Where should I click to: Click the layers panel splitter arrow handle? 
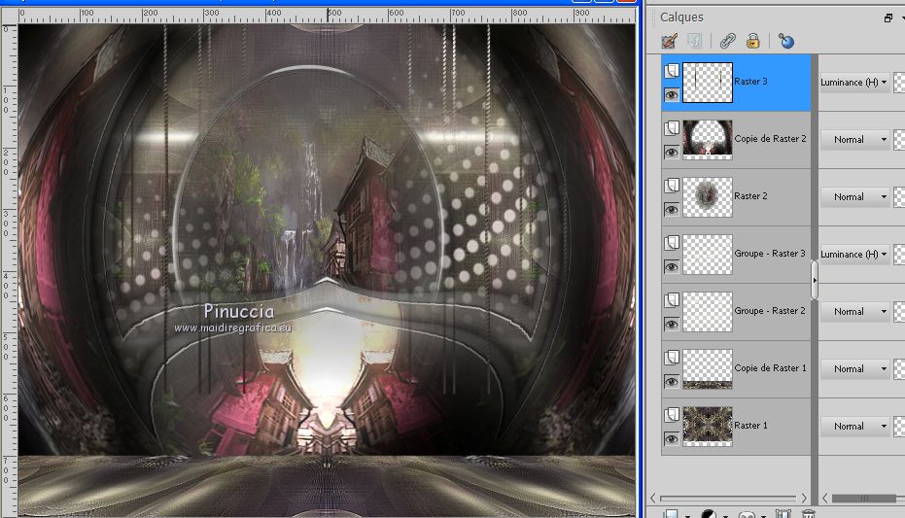click(815, 279)
